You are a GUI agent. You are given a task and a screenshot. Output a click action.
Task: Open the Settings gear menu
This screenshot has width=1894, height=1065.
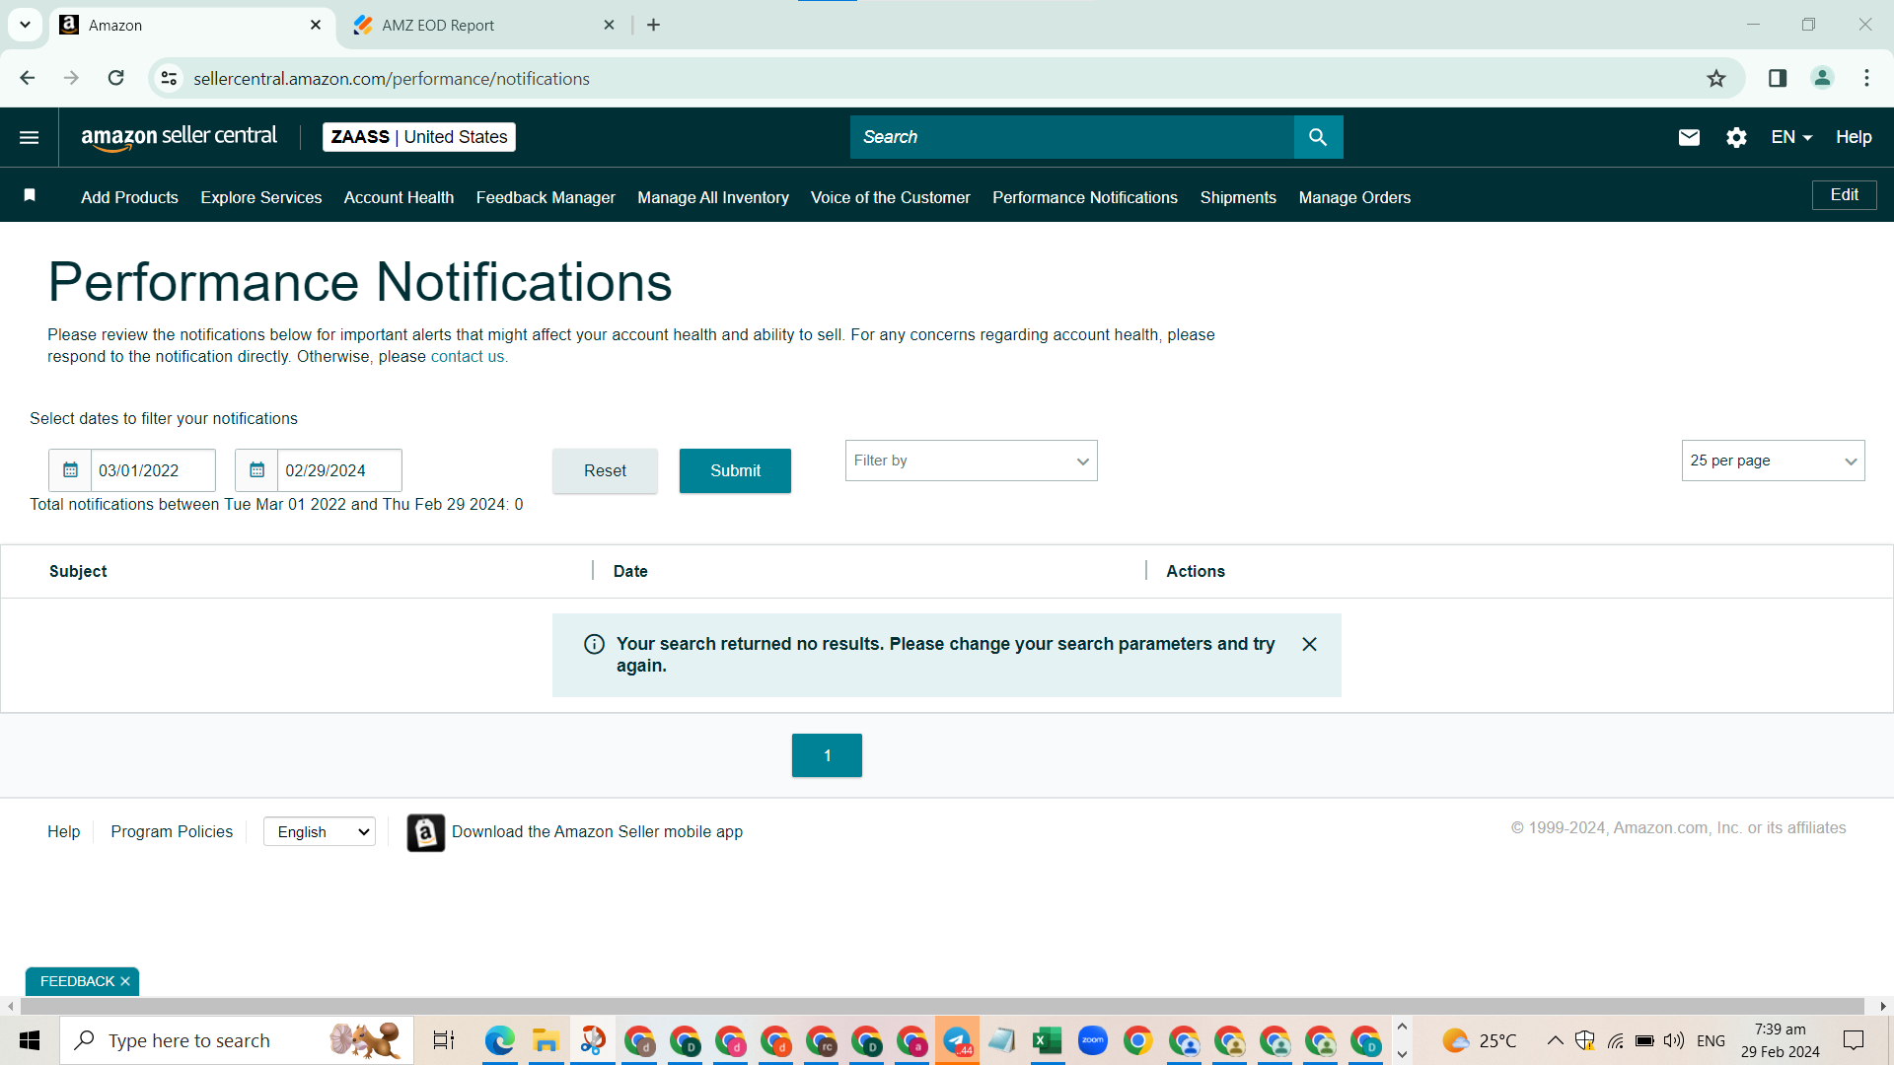[x=1736, y=137]
